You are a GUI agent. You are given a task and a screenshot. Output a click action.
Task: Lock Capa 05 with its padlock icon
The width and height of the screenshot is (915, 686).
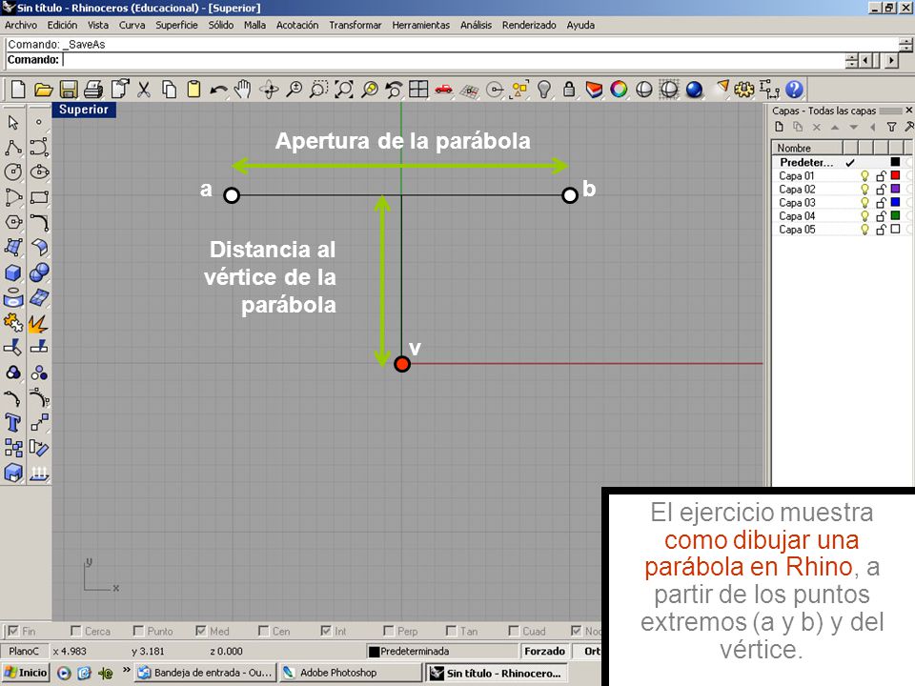pos(881,230)
